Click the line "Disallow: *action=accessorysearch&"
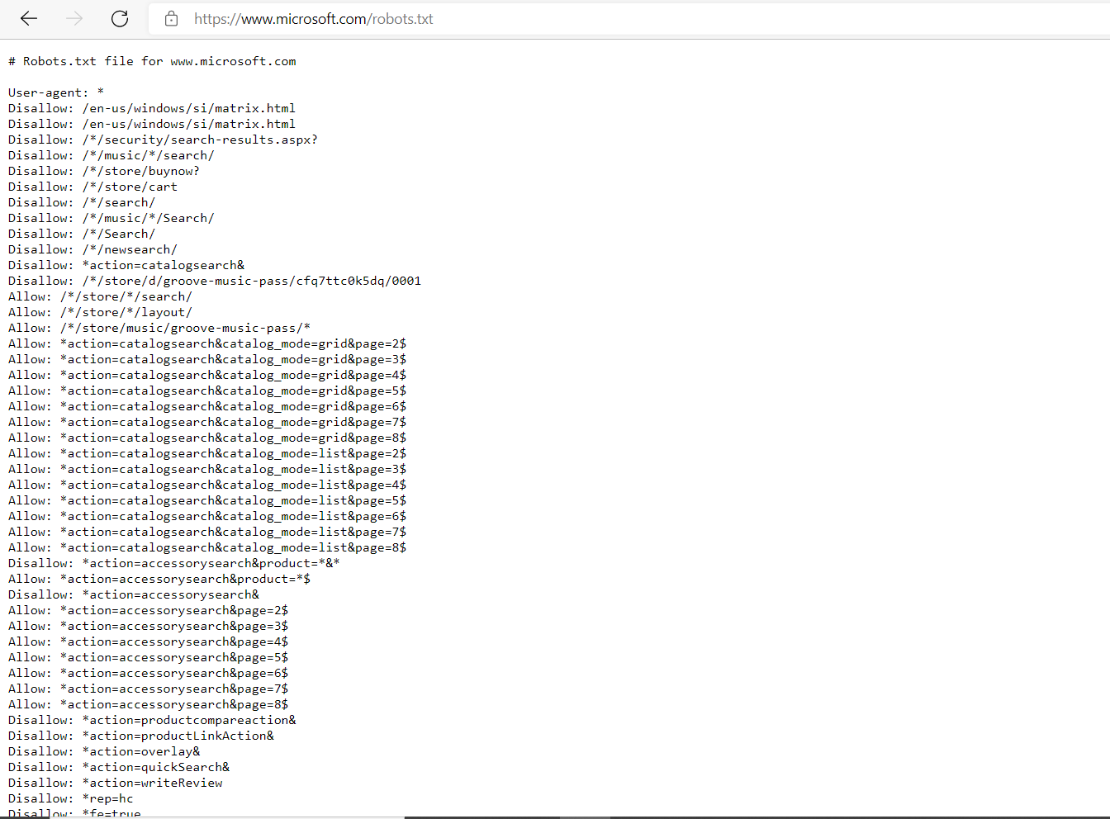1110x819 pixels. (134, 594)
